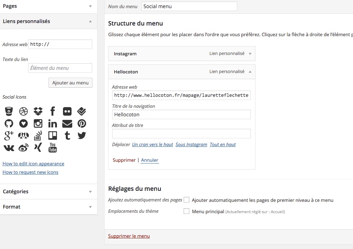This screenshot has width=353, height=249.
Task: Expand the Catégories panel
Action: 49,192
